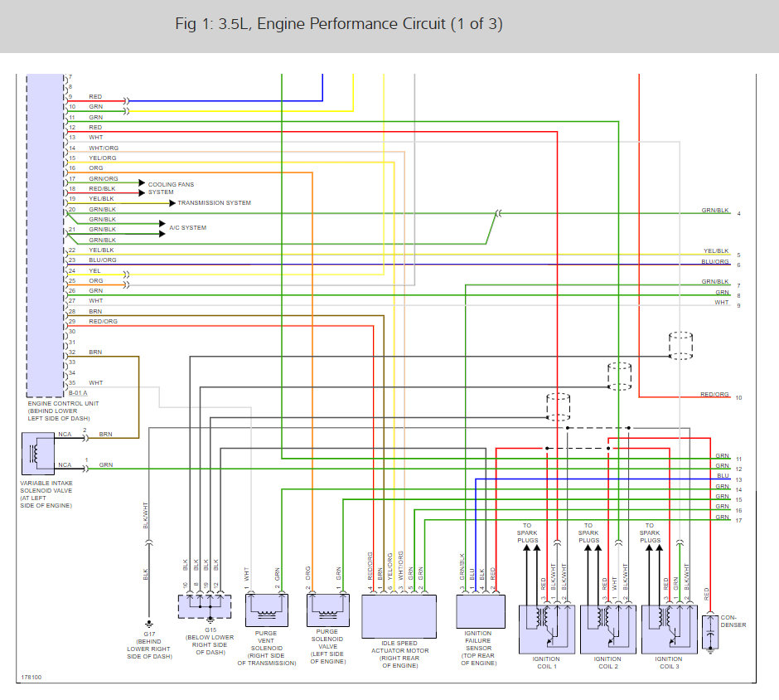Click 'IGNITION COIL 3' label text
Image resolution: width=779 pixels, height=700 pixels.
[669, 662]
